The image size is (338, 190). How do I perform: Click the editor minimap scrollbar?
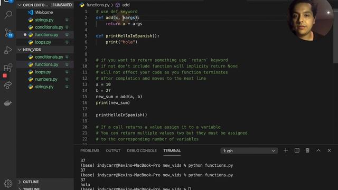click(336, 36)
